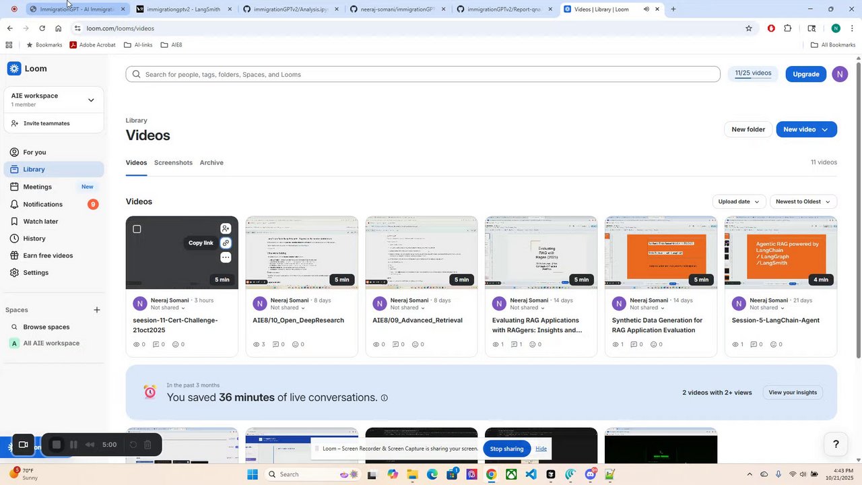Open Earn free videos
Screen dimensions: 862x485
pos(54,255)
